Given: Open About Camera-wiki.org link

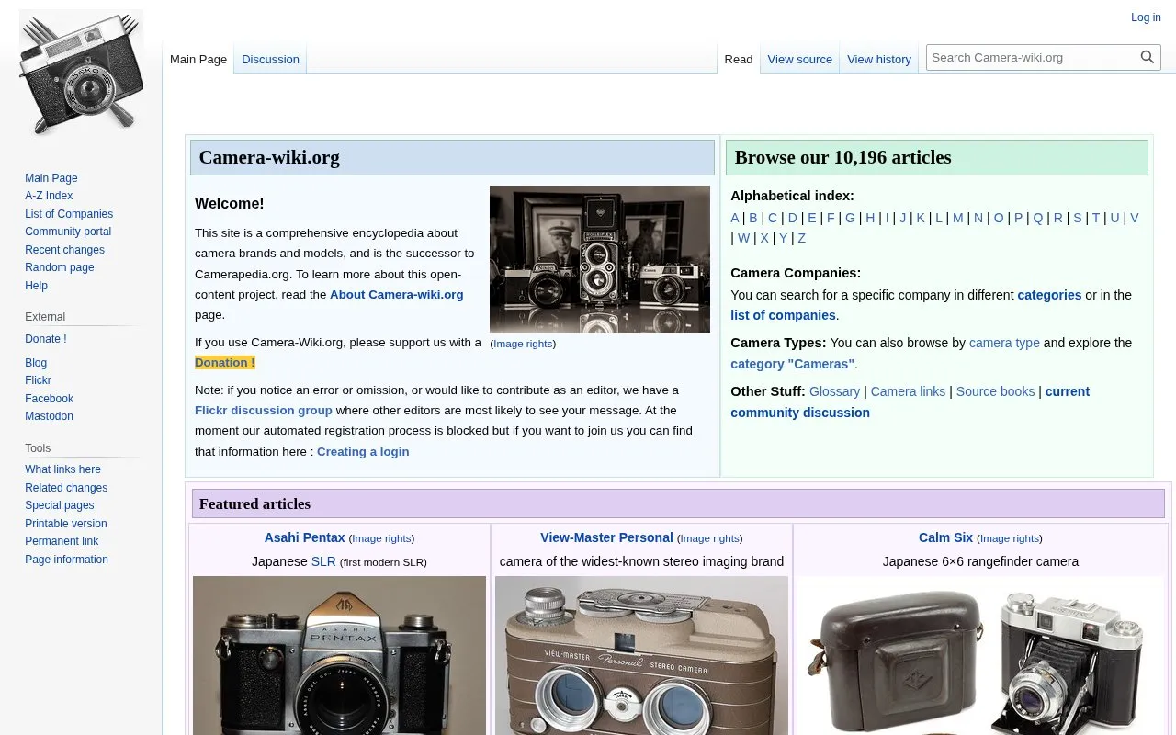Looking at the screenshot, I should click(397, 294).
